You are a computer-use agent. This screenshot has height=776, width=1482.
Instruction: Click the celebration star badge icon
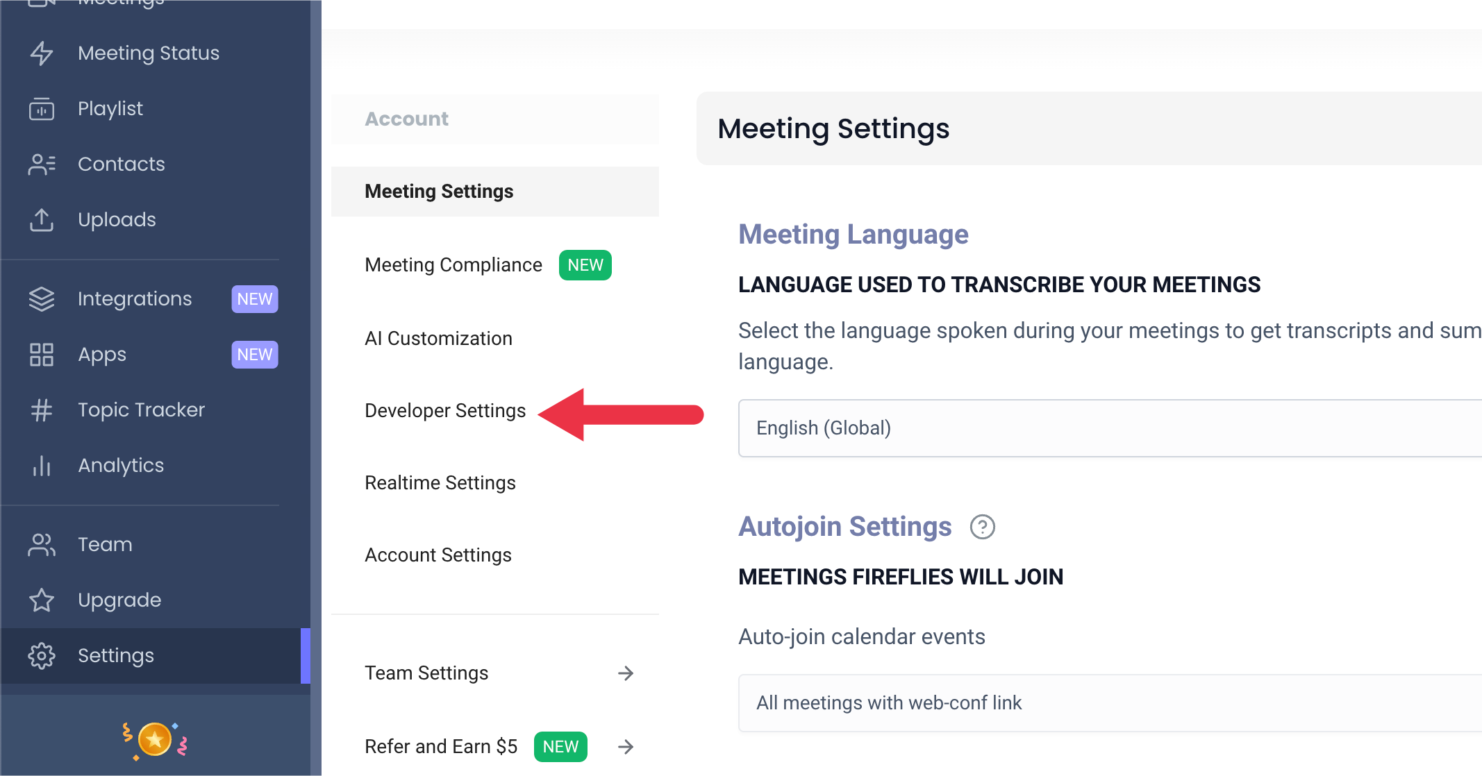155,740
